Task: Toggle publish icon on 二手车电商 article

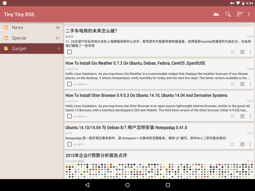Action: 242,52
